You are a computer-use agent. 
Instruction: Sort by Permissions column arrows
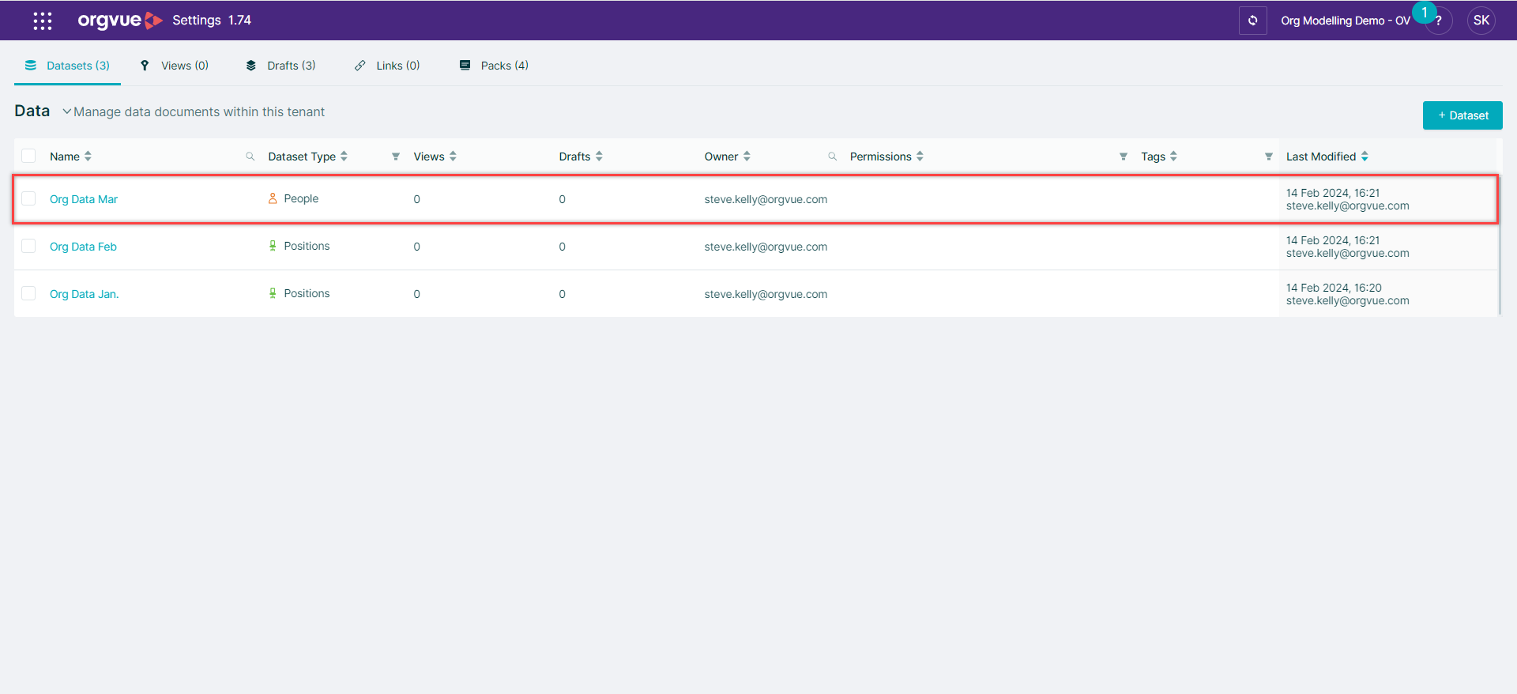tap(920, 157)
